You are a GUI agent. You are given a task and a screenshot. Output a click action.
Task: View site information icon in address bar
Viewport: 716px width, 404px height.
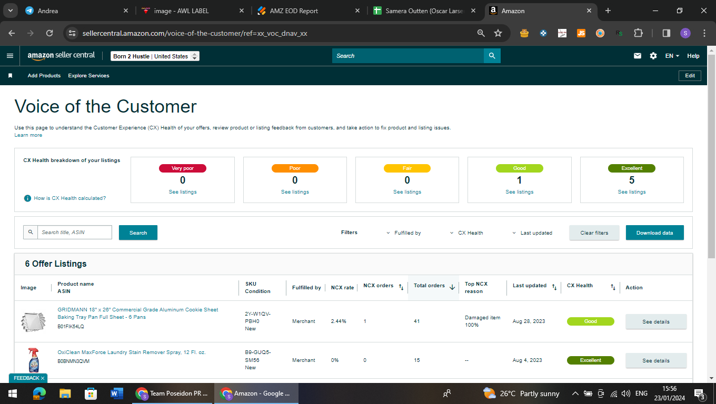tap(72, 33)
